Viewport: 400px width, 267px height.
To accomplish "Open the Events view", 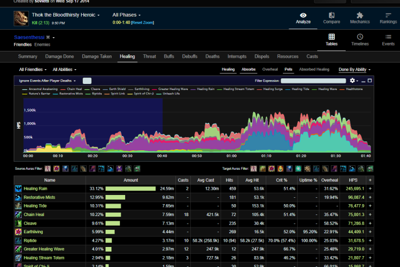I will point(388,39).
